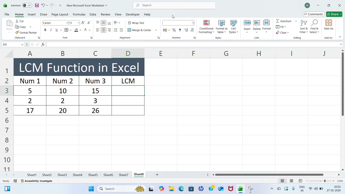
Task: Open the Font name Calibri dropdown
Action: coord(67,23)
